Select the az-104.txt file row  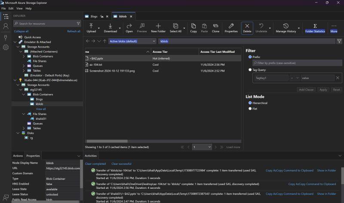pyautogui.click(x=163, y=65)
